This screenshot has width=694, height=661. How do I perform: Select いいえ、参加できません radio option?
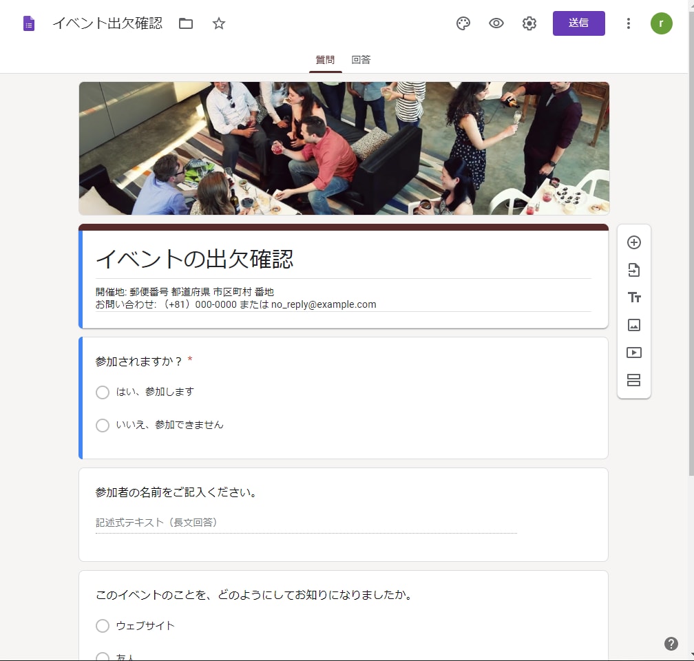pyautogui.click(x=102, y=426)
